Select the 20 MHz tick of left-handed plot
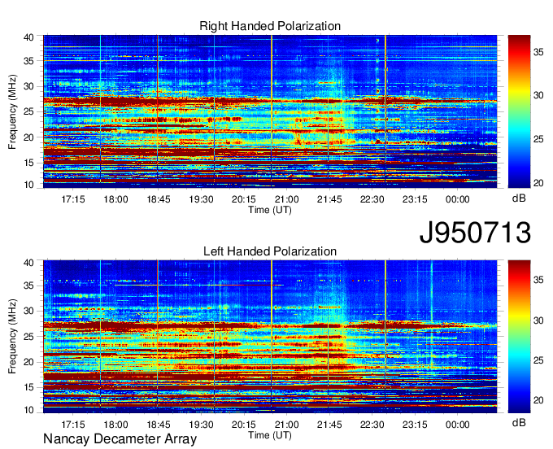 tap(29, 362)
